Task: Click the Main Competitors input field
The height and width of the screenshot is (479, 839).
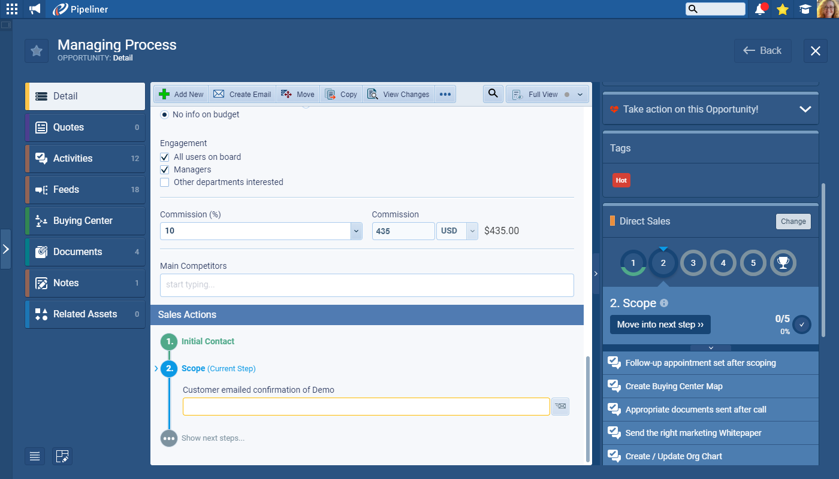Action: click(x=367, y=285)
